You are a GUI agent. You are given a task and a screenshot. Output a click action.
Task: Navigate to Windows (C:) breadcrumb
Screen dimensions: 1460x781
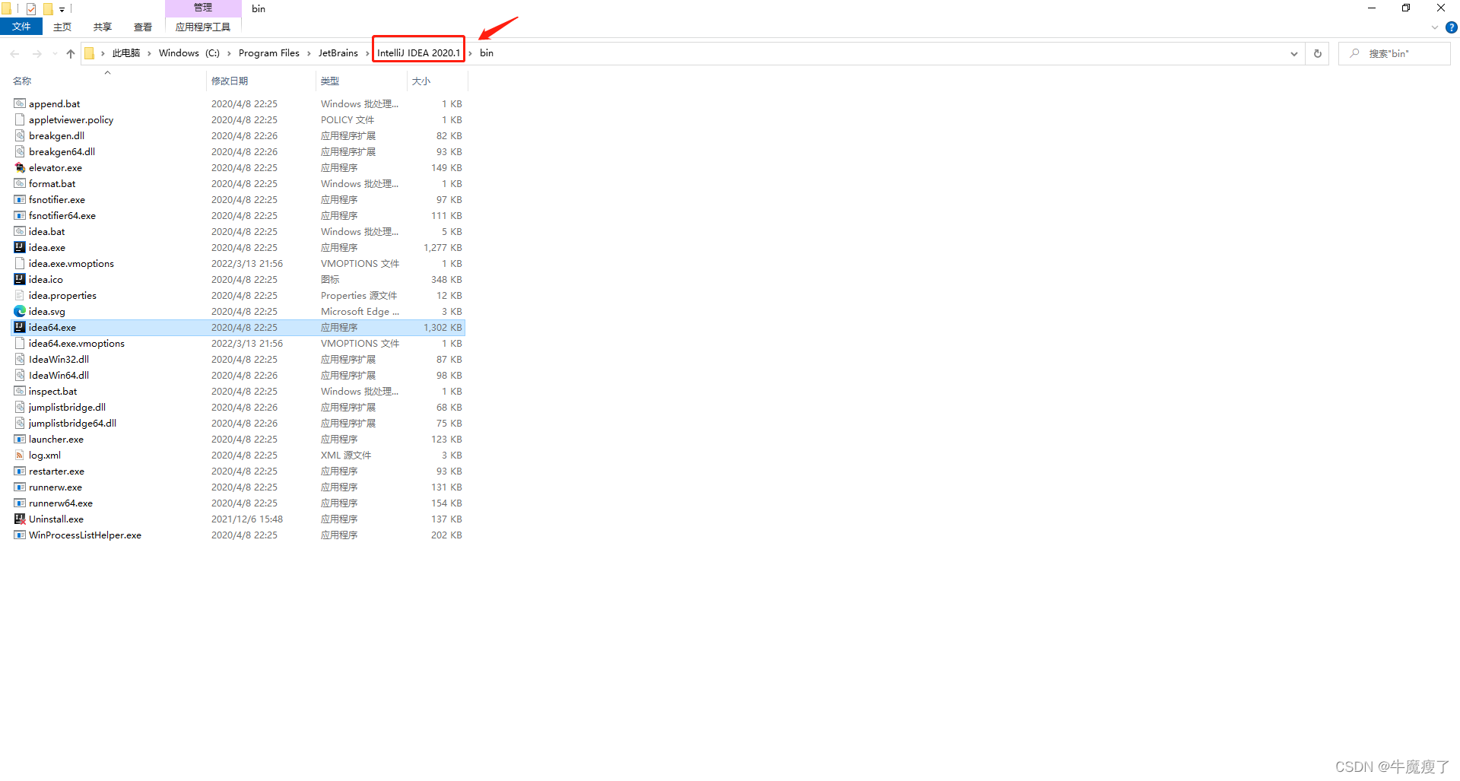(189, 53)
